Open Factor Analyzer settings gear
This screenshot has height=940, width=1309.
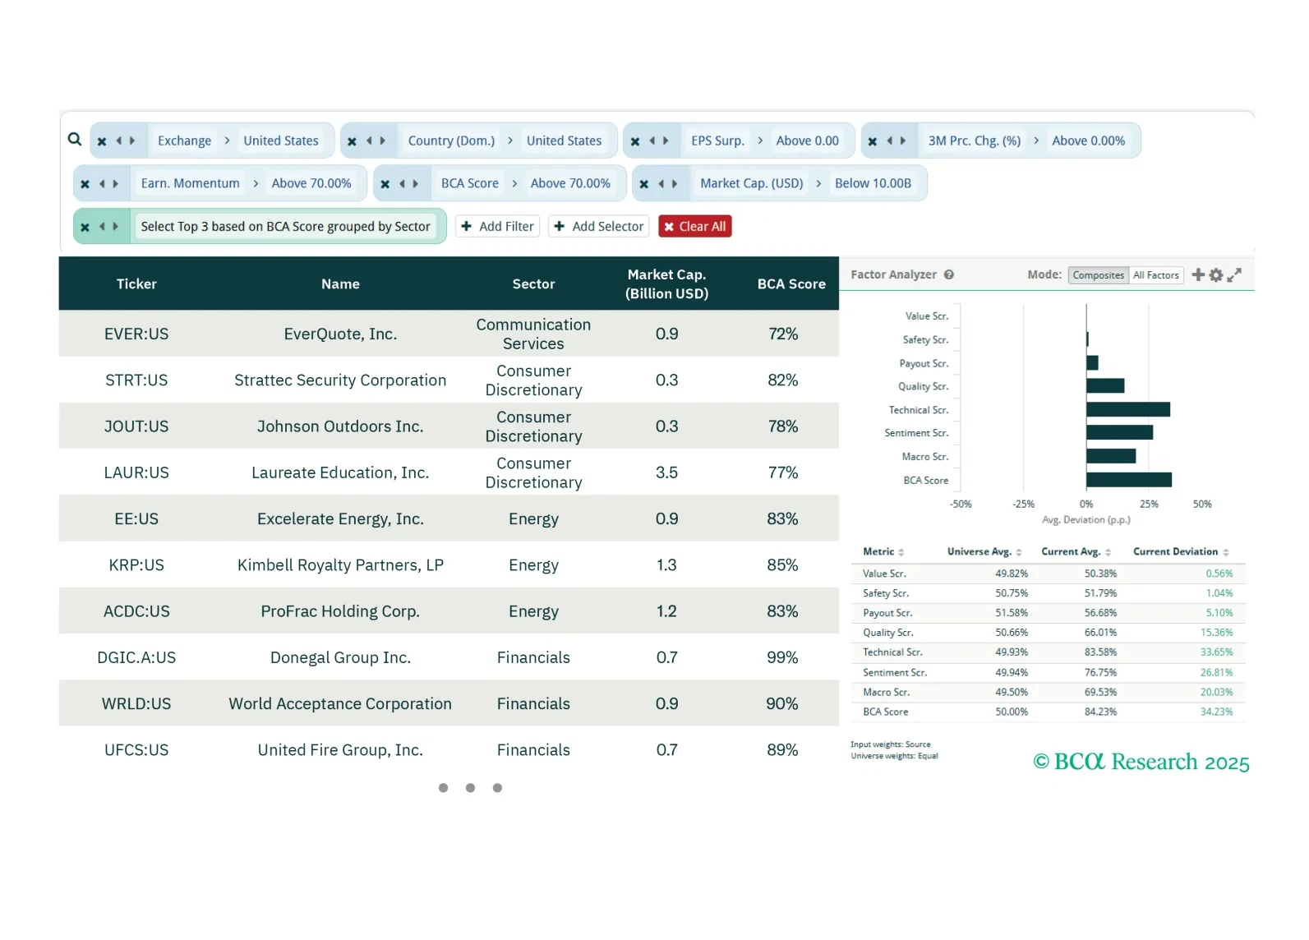coord(1216,275)
